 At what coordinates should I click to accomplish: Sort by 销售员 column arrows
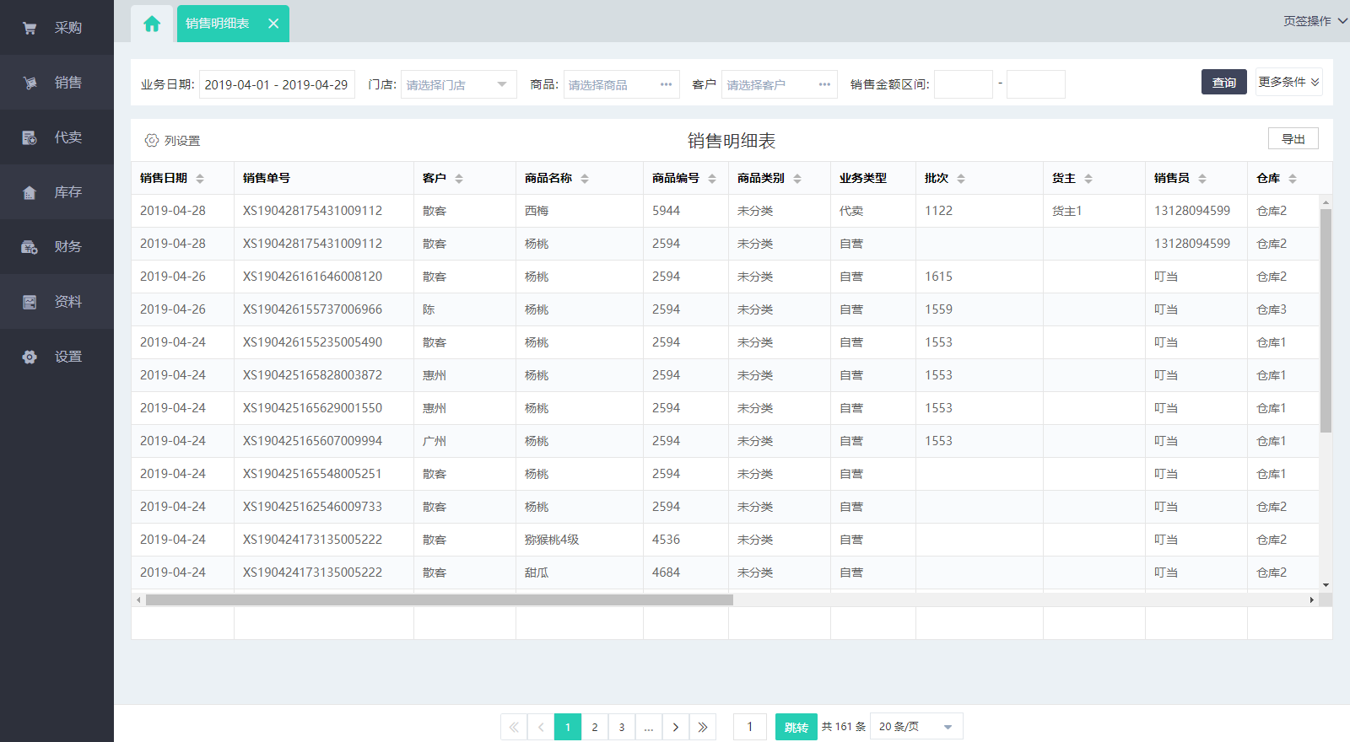(1202, 179)
